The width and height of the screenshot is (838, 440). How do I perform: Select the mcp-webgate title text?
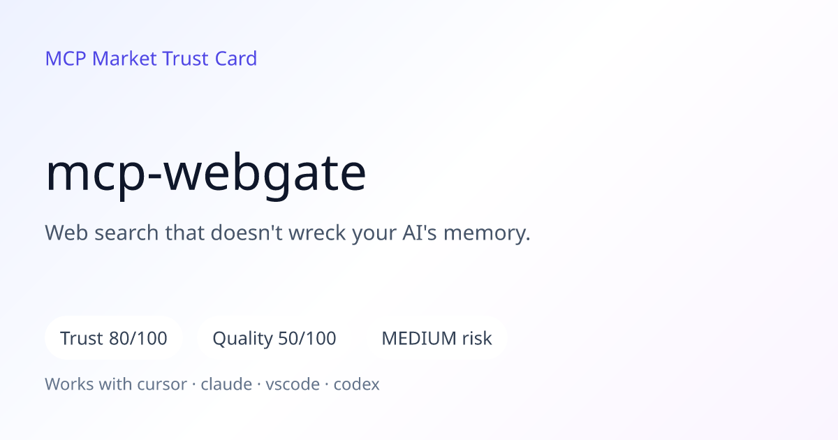pyautogui.click(x=206, y=174)
